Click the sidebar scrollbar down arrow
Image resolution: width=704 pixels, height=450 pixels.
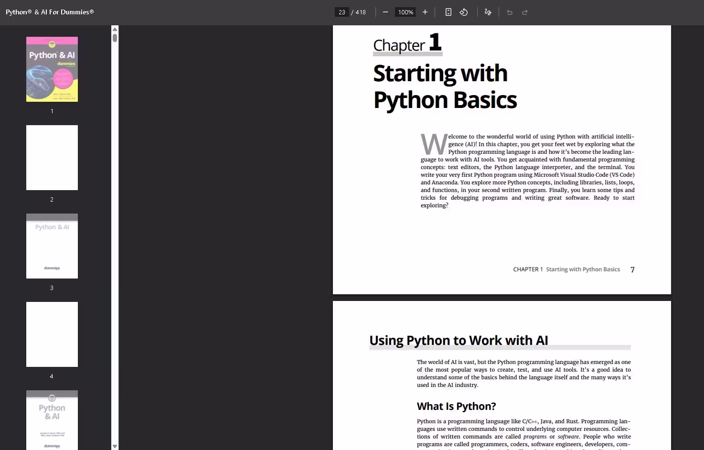coord(115,446)
